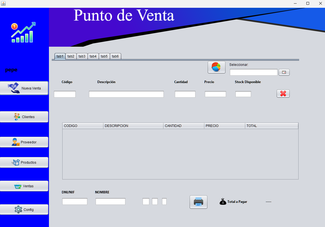
Task: Open the Ventas section
Action: (24, 186)
